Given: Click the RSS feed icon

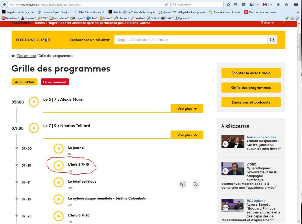Looking at the screenshot, I should pos(196,184).
